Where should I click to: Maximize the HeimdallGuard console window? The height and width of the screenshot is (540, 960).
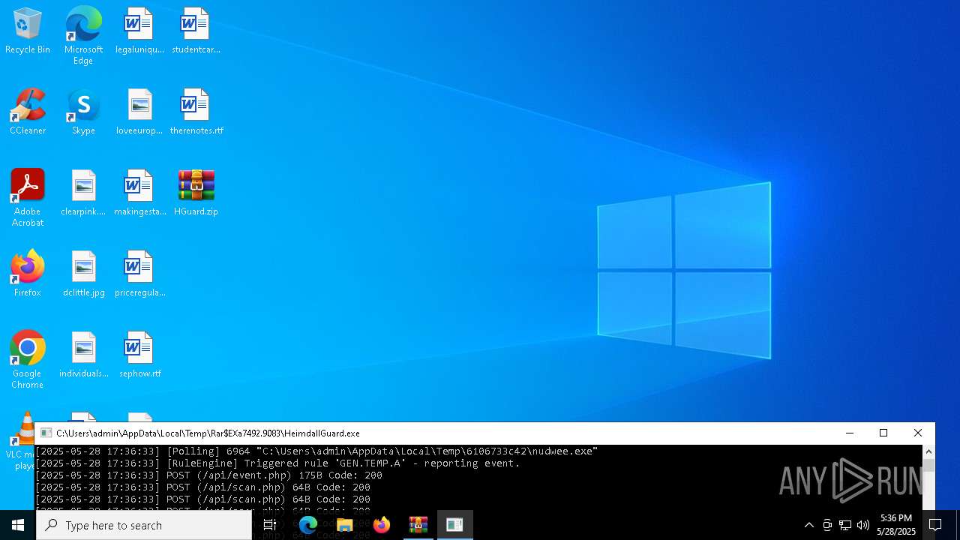click(883, 433)
